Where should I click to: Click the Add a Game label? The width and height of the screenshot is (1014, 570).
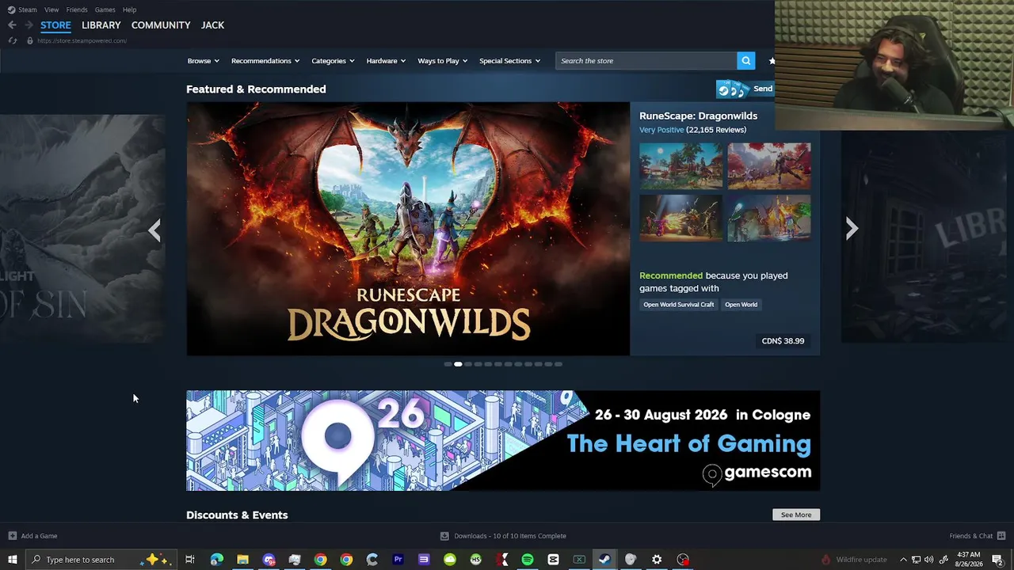coord(39,536)
